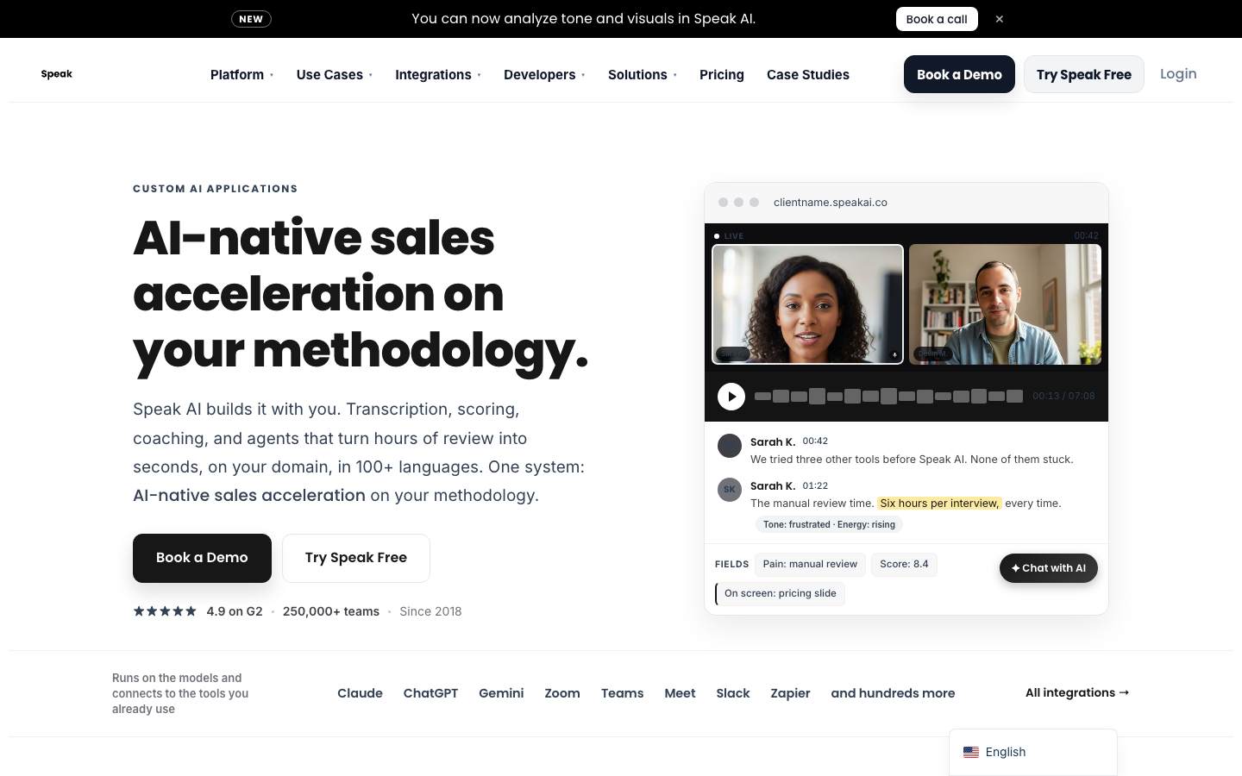Expand the Platform menu
The height and width of the screenshot is (776, 1242).
(x=241, y=75)
